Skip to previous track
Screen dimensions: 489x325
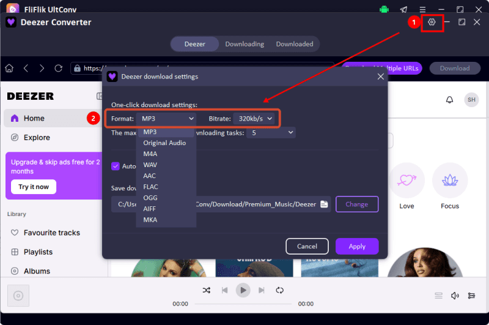[x=224, y=290]
